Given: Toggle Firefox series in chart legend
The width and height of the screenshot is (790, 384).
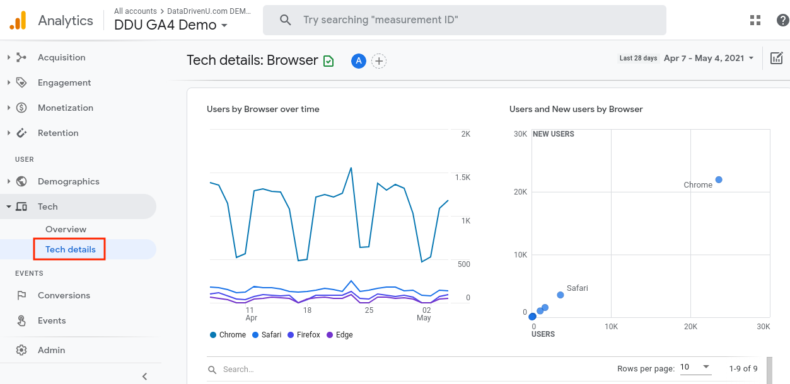Looking at the screenshot, I should pos(304,335).
